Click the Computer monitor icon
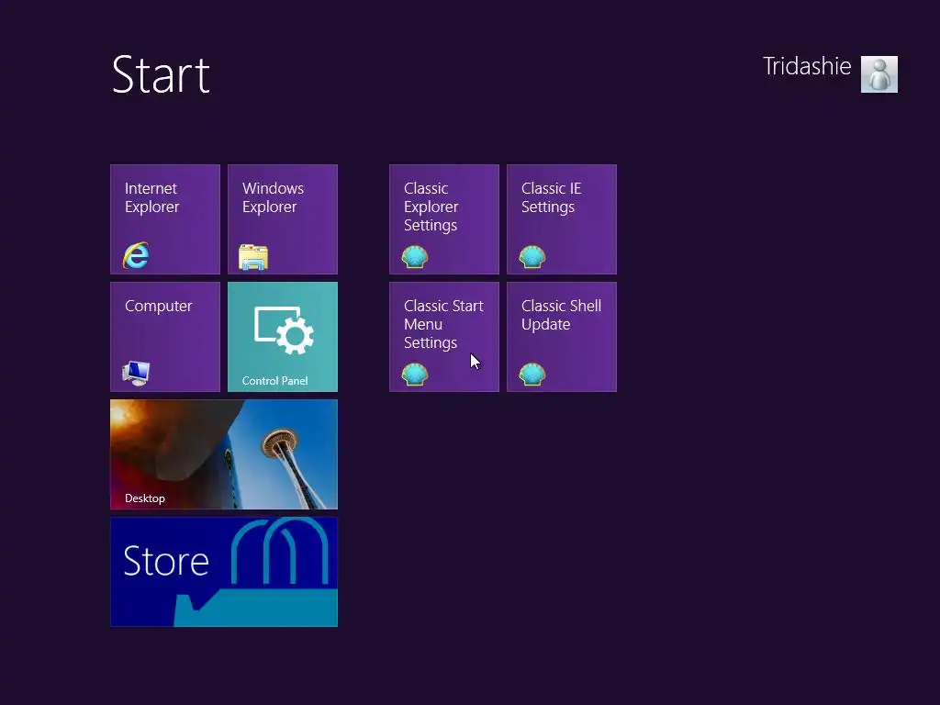Screen dimensions: 940x705 [136, 374]
